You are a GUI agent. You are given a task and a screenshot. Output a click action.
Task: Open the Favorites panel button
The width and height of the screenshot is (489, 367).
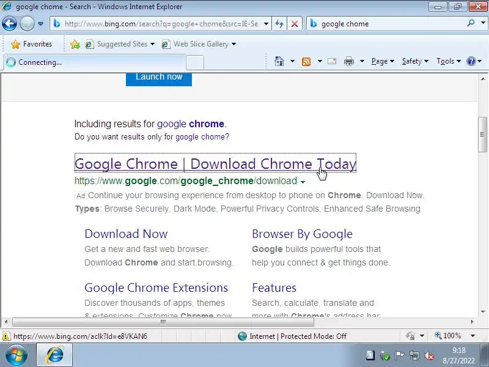coord(31,44)
